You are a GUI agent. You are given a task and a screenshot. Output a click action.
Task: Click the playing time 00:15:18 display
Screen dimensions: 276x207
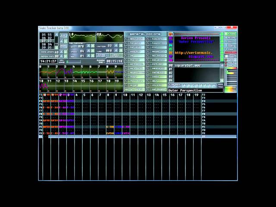[114, 61]
